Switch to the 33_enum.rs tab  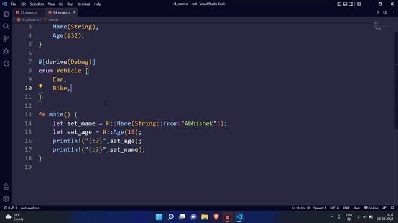[29, 12]
